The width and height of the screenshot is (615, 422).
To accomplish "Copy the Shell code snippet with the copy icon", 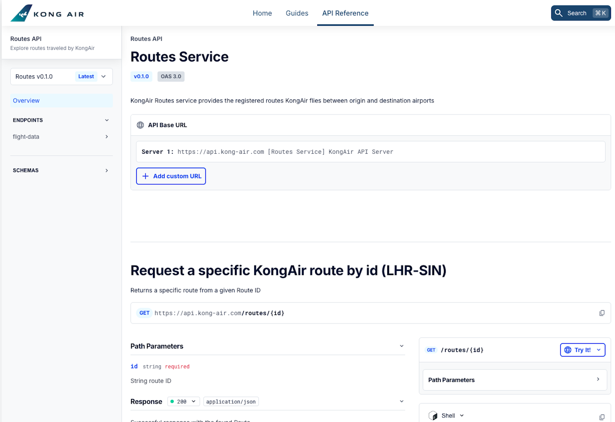I will click(602, 415).
